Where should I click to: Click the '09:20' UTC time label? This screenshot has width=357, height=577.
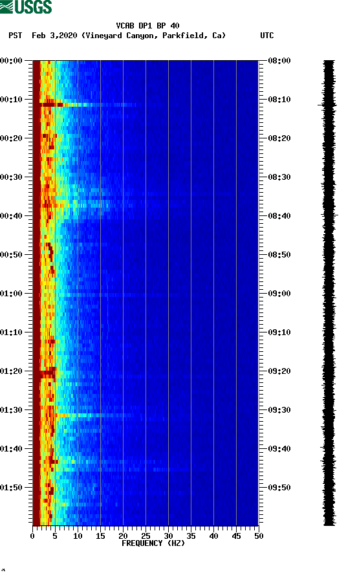click(279, 371)
